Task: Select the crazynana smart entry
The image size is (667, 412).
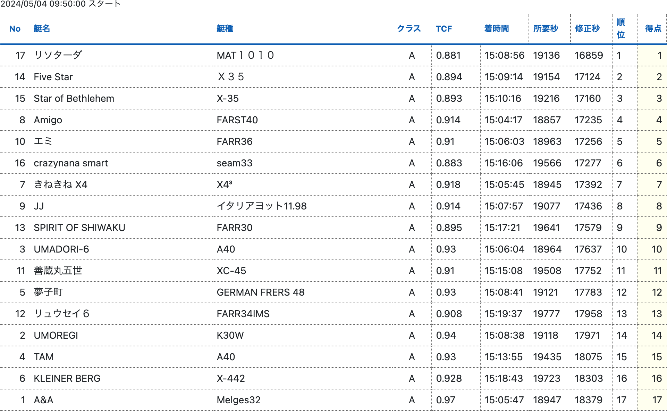Action: tap(71, 163)
